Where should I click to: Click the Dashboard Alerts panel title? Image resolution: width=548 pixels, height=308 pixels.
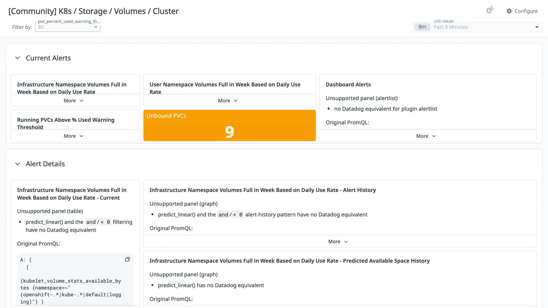pyautogui.click(x=348, y=84)
